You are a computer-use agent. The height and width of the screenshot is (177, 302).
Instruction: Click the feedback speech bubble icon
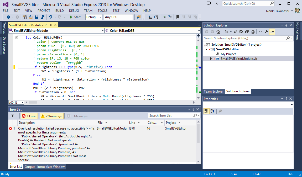[209, 4]
